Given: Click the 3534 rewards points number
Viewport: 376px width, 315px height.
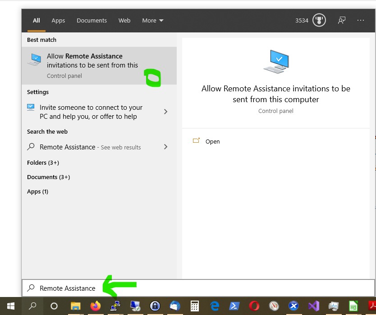Looking at the screenshot, I should click(x=302, y=21).
